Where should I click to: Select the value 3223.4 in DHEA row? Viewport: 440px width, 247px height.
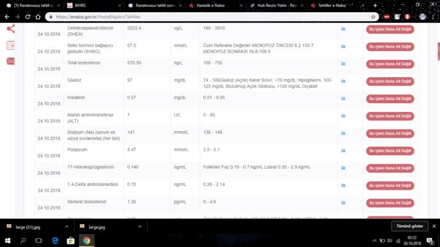pos(134,28)
